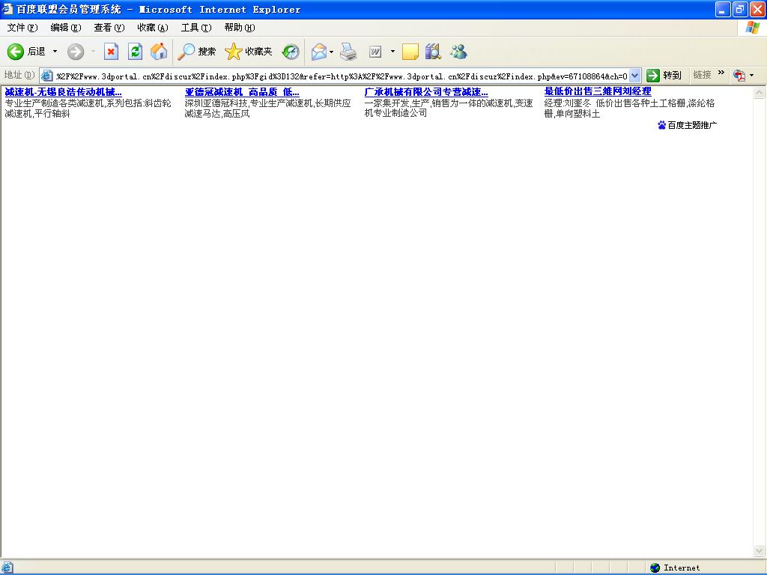Expand the 链接 links bar chevron
The height and width of the screenshot is (575, 767).
[721, 73]
